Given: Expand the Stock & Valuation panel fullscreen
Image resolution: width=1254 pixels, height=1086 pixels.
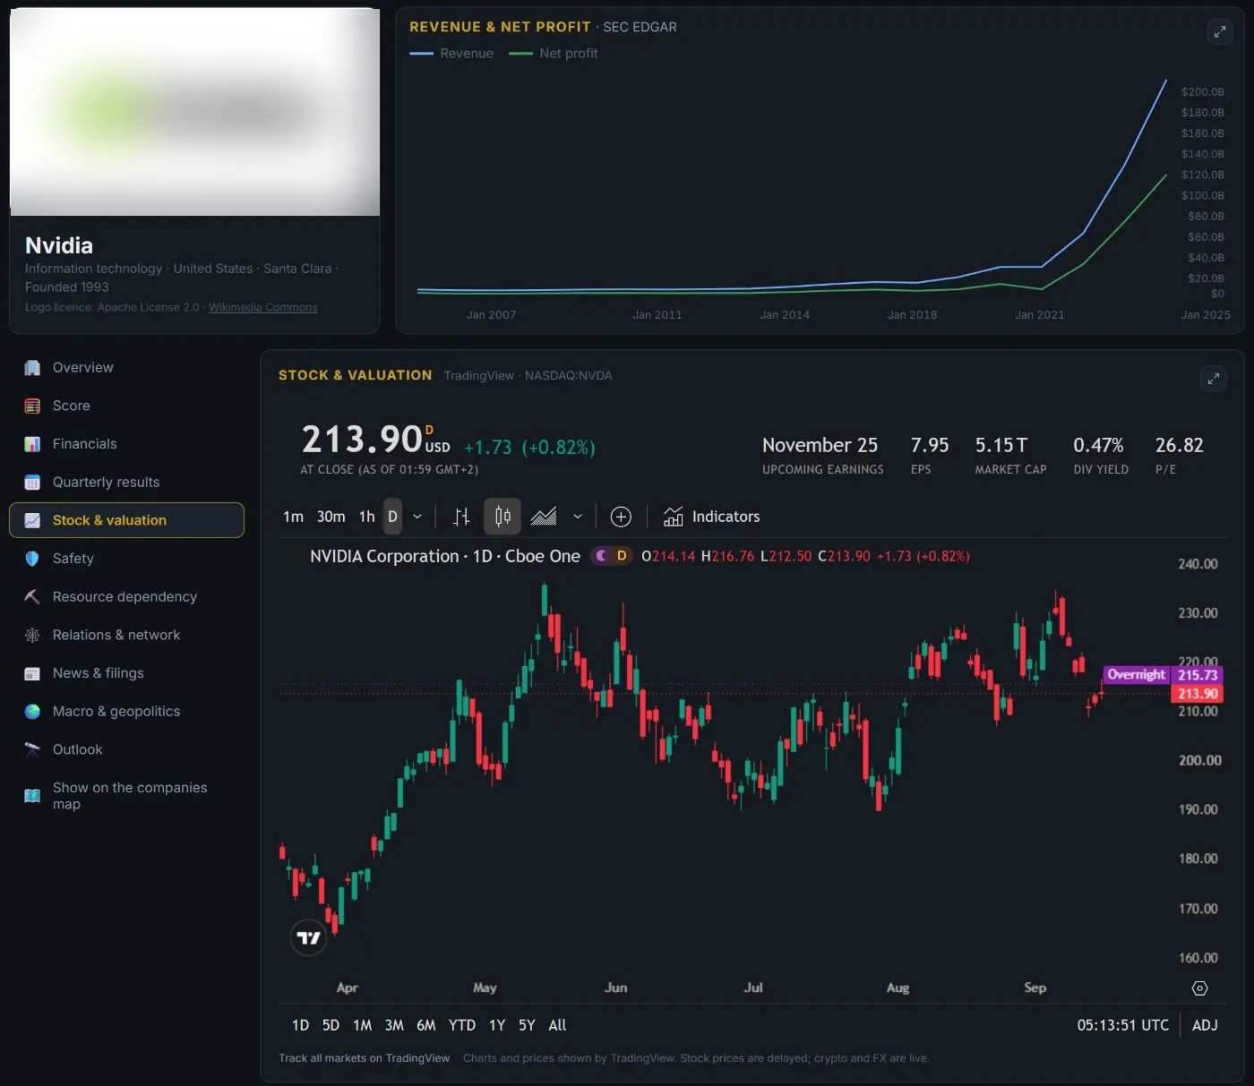Looking at the screenshot, I should [1213, 379].
